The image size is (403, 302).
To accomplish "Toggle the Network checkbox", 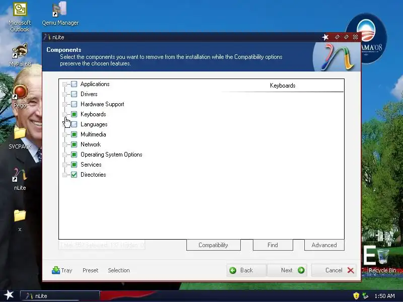I will click(74, 144).
